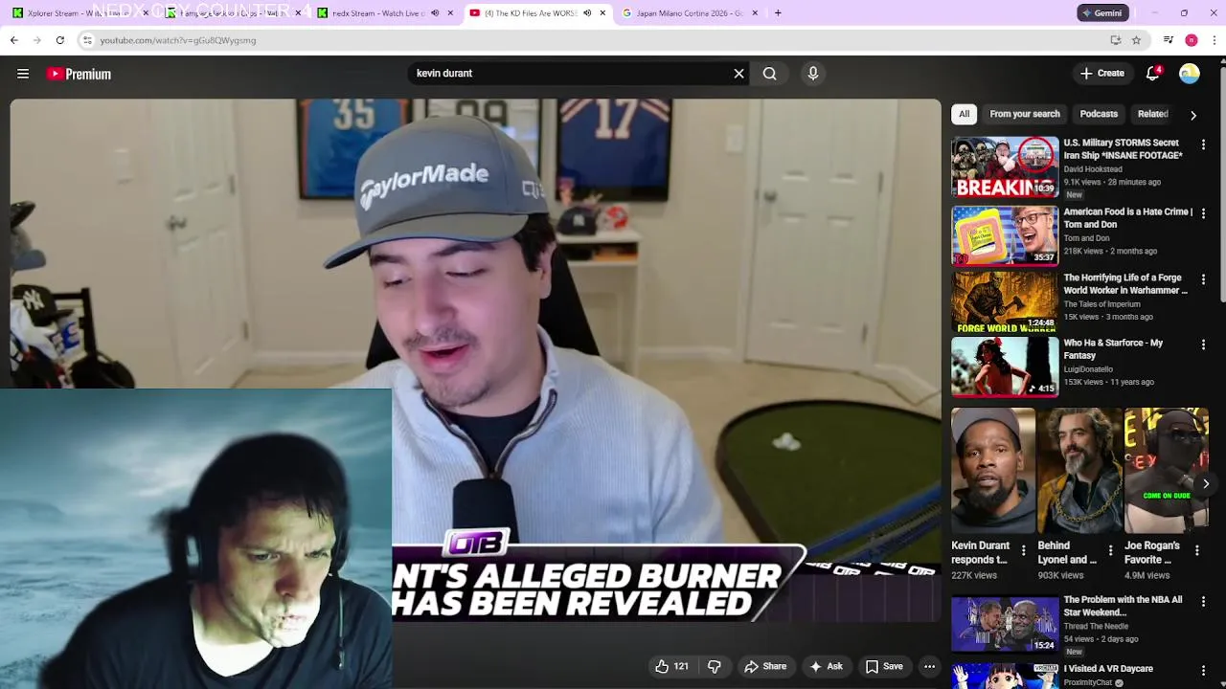The image size is (1226, 689).
Task: Close the 'Japan Milano Cortina 2026' tab
Action: point(755,13)
